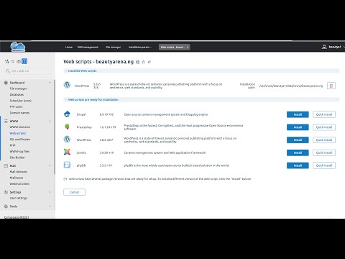Open Scheduler (cron) in the sidebar

tap(20, 101)
